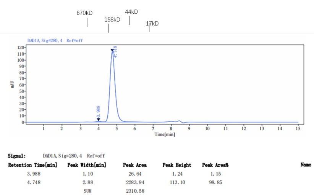314x195 pixels.
Task: Click the triangle marker atop the main peak
Action: pos(112,50)
